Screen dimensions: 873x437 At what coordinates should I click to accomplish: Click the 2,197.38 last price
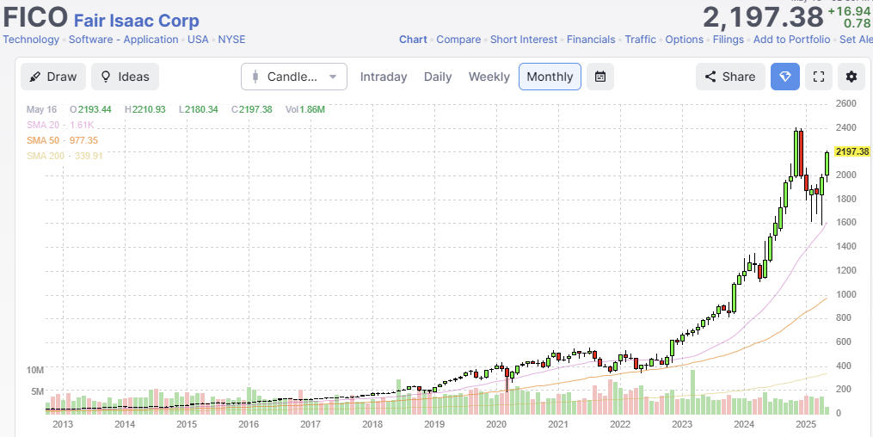point(763,17)
